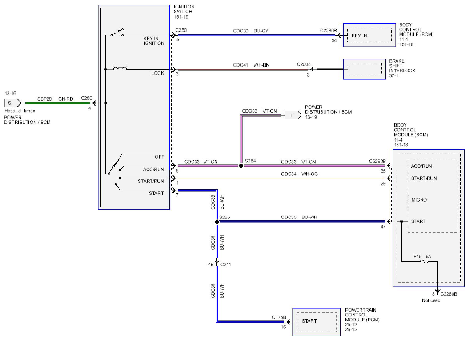The height and width of the screenshot is (340, 469).
Task: Click C211 pin 45 number
Action: pyautogui.click(x=211, y=265)
